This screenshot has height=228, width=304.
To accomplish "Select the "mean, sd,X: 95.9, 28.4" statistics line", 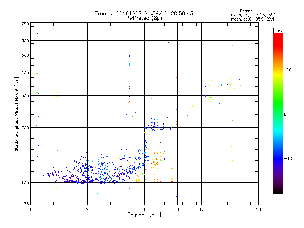I will click(x=253, y=19).
